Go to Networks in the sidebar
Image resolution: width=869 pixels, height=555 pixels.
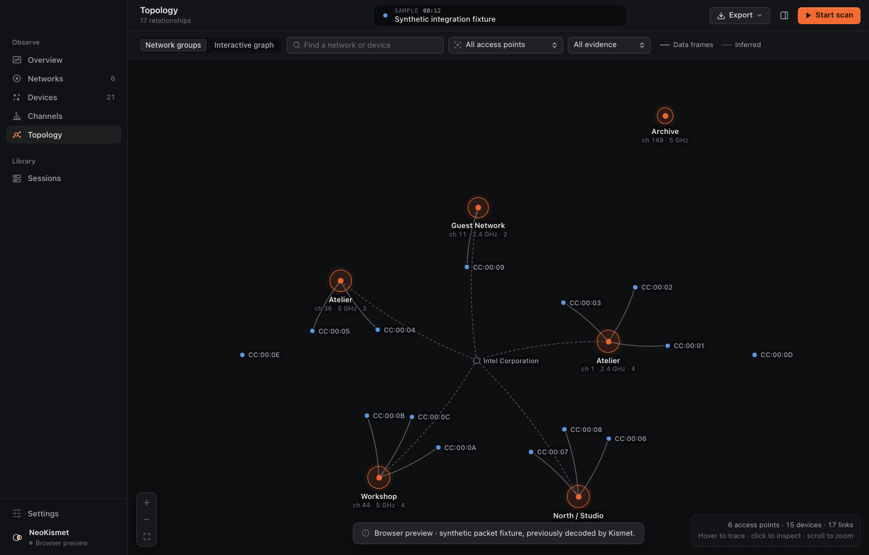(63, 78)
